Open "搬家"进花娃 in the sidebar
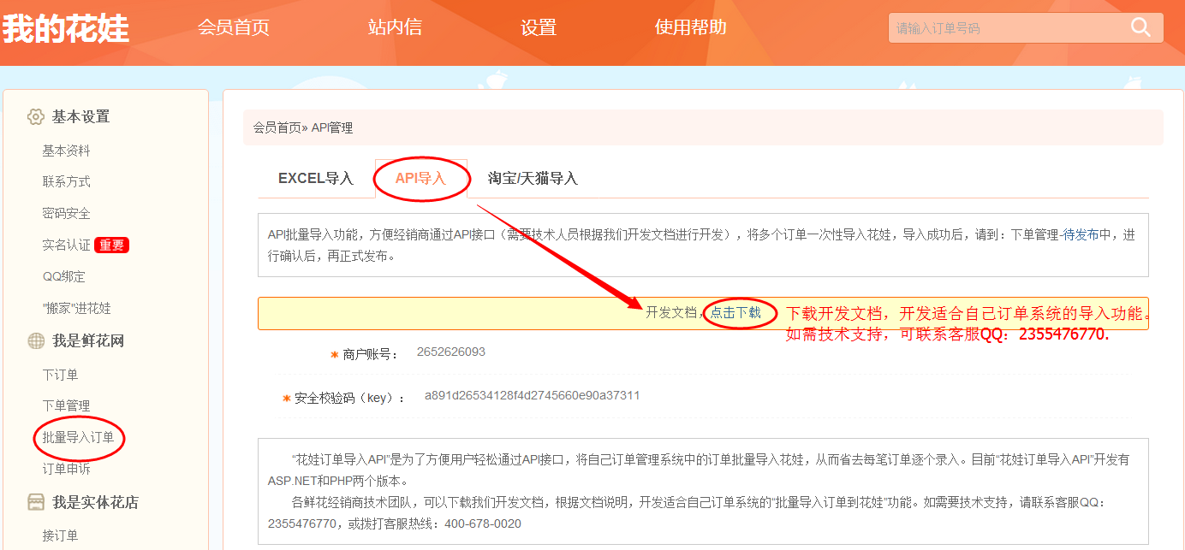Viewport: 1185px width, 550px height. pos(76,308)
